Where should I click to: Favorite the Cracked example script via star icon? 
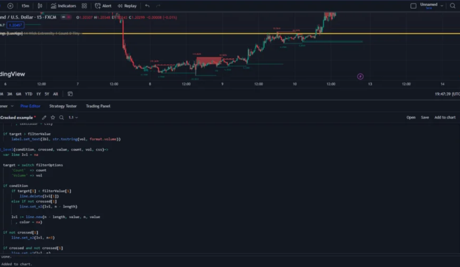click(x=53, y=117)
